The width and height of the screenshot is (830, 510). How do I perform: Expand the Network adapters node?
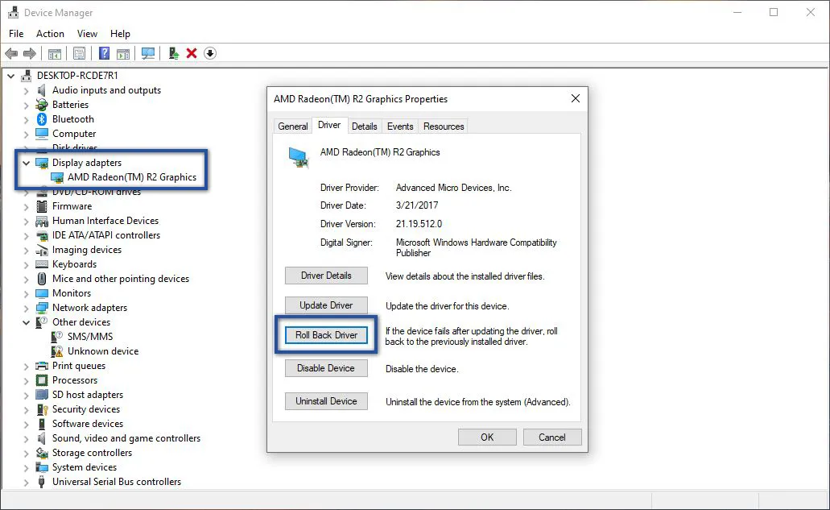pyautogui.click(x=26, y=308)
